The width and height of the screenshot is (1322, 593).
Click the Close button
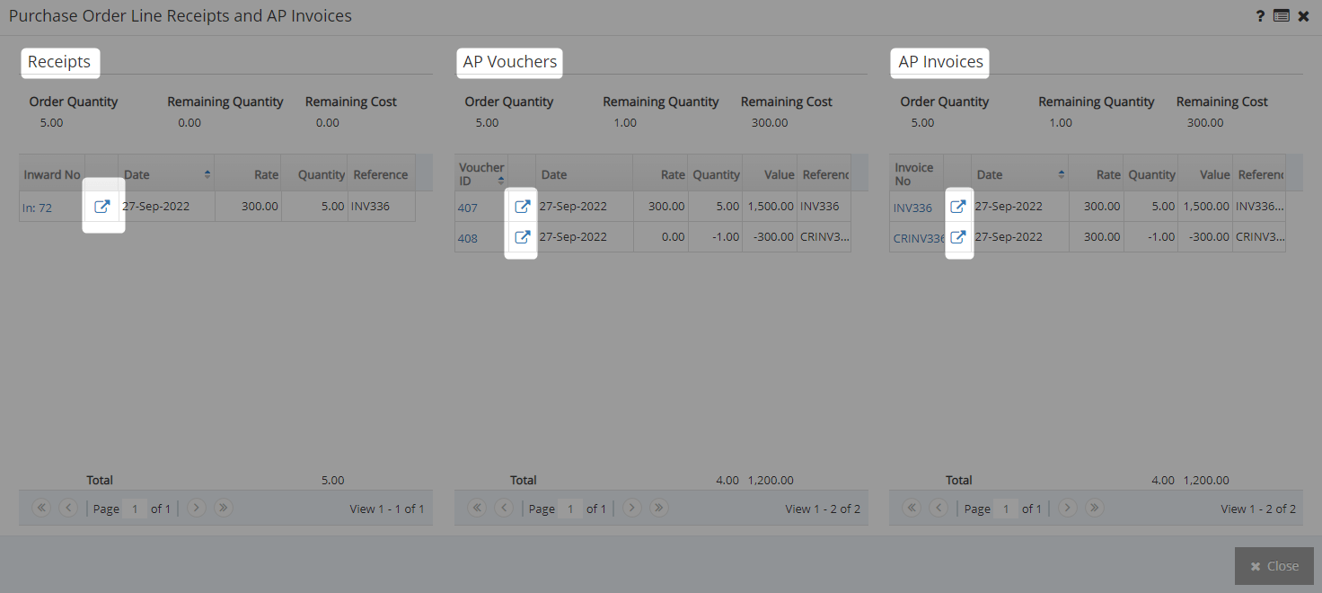[x=1274, y=566]
